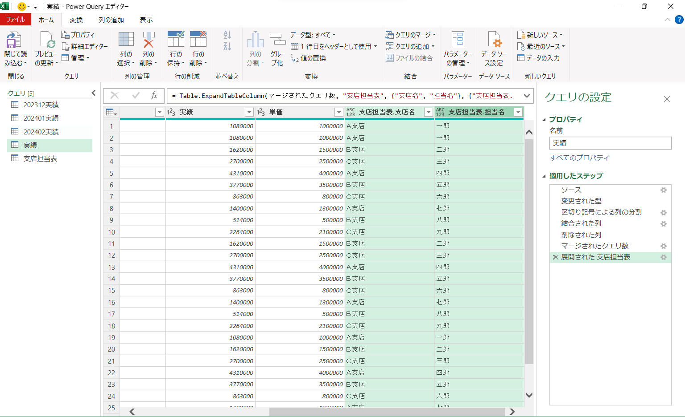The image size is (685, 417).
Task: Open the quick access toolbar customize arrow
Action: pyautogui.click(x=35, y=7)
